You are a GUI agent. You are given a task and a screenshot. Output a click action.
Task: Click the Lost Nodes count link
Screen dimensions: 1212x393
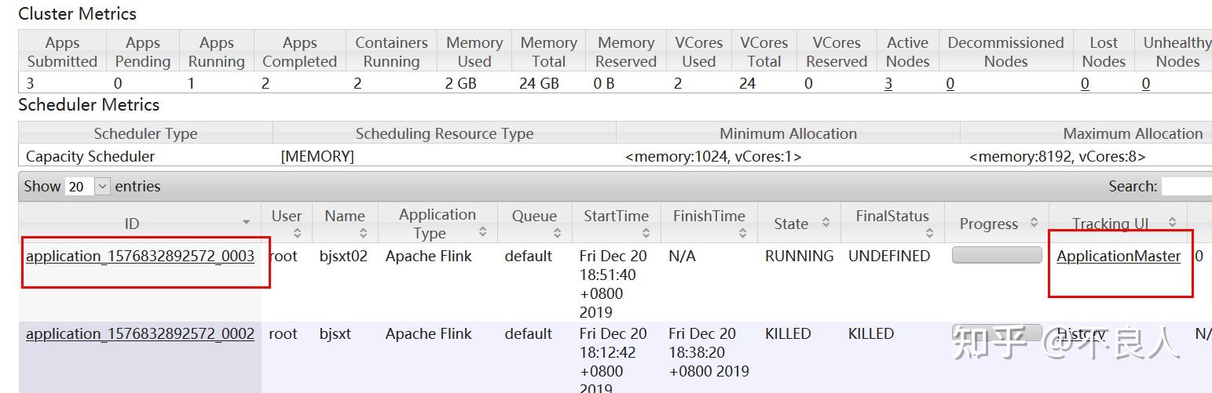point(1085,84)
